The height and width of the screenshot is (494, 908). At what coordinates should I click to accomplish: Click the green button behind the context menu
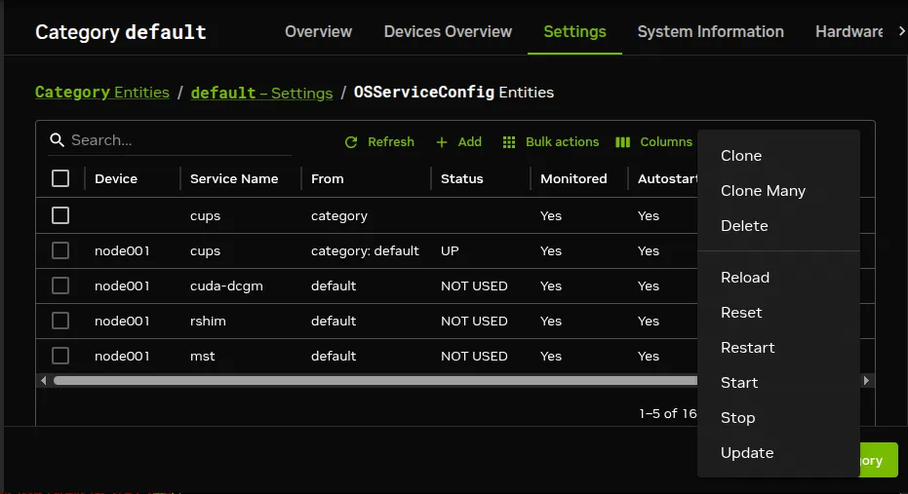pos(879,460)
